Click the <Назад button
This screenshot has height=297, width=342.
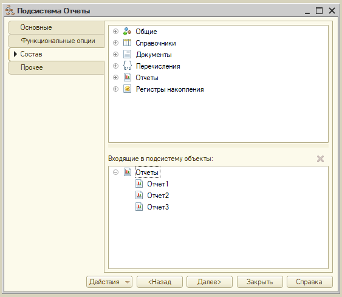click(x=160, y=282)
